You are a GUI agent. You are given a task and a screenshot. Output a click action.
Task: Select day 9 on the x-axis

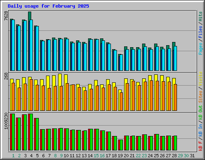[x=61, y=156]
